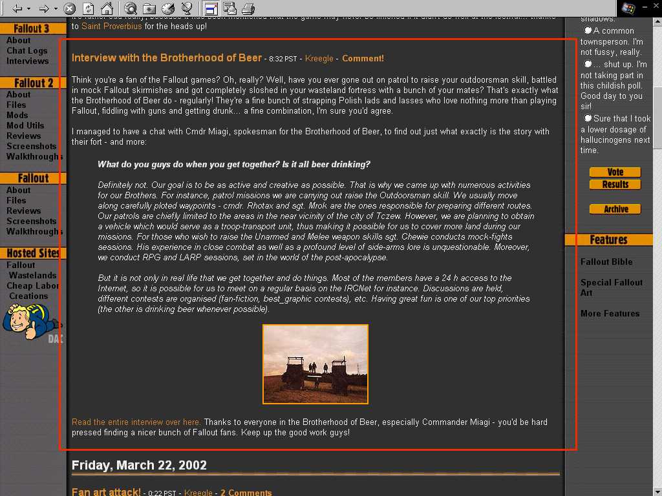The width and height of the screenshot is (662, 496).
Task: Open Files under the Fallout section
Action: point(16,200)
